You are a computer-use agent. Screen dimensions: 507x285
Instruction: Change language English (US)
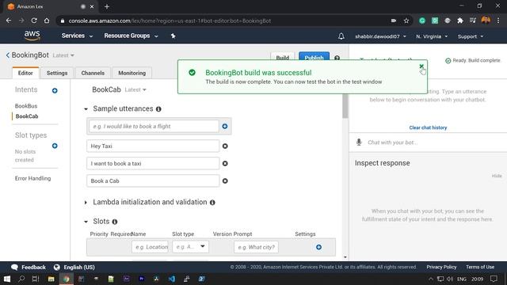point(74,268)
